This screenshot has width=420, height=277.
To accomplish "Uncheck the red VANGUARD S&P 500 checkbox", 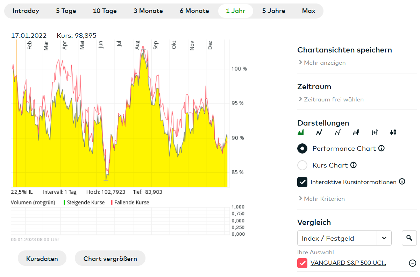I will pyautogui.click(x=302, y=263).
